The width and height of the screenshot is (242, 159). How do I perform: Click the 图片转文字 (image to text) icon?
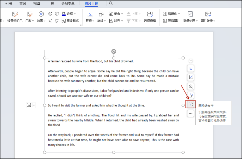tap(191, 104)
